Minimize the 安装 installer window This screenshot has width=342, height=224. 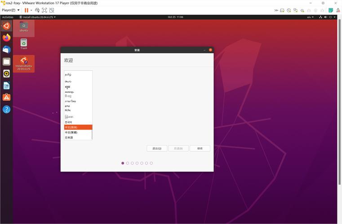click(204, 50)
